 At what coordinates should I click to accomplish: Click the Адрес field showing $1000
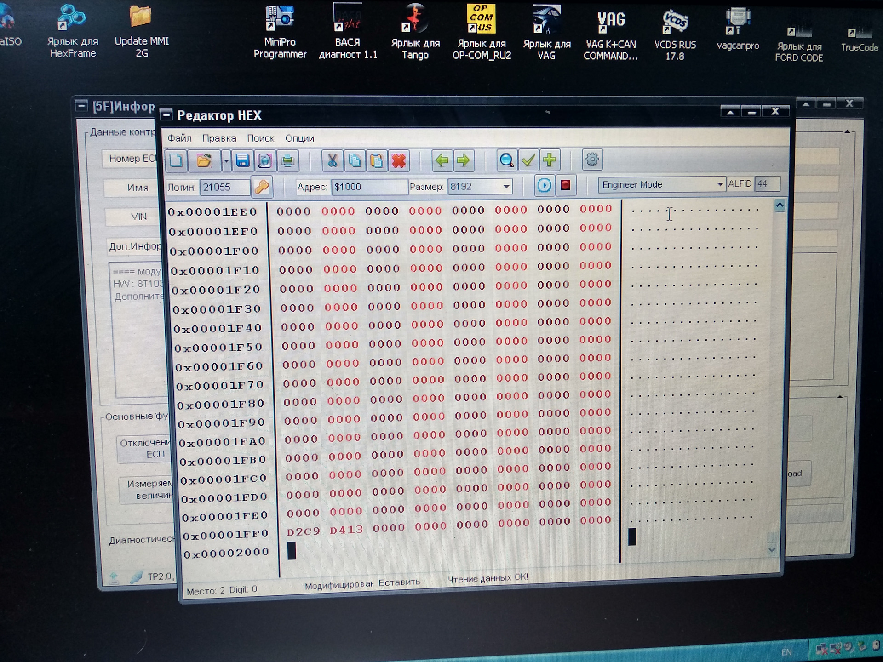point(369,187)
